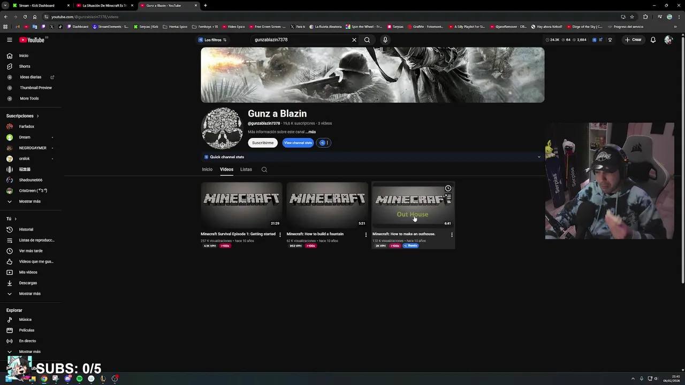Open Música under Explorar
Image resolution: width=685 pixels, height=385 pixels.
coord(25,320)
